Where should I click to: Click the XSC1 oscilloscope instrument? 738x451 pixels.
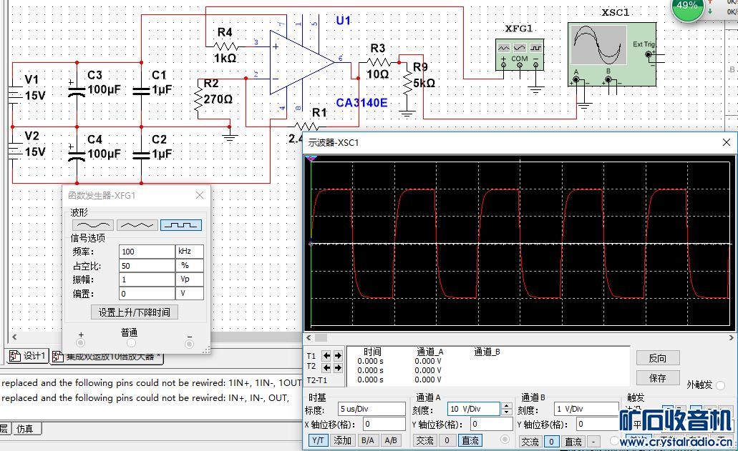612,54
